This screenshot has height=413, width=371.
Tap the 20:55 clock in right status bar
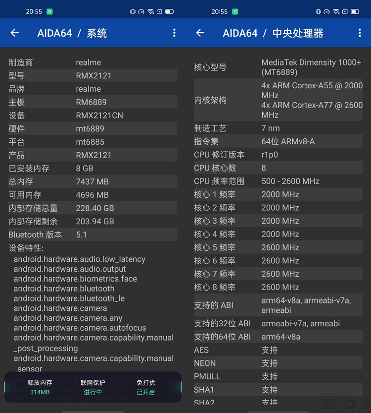coord(220,11)
